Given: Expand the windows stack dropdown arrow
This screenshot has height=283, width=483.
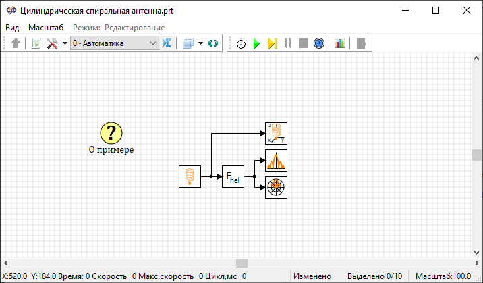Looking at the screenshot, I should (200, 43).
